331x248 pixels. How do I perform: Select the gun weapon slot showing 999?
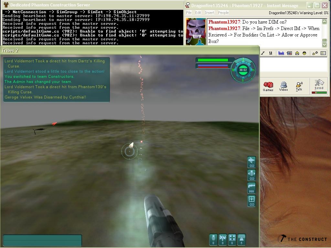point(251,188)
